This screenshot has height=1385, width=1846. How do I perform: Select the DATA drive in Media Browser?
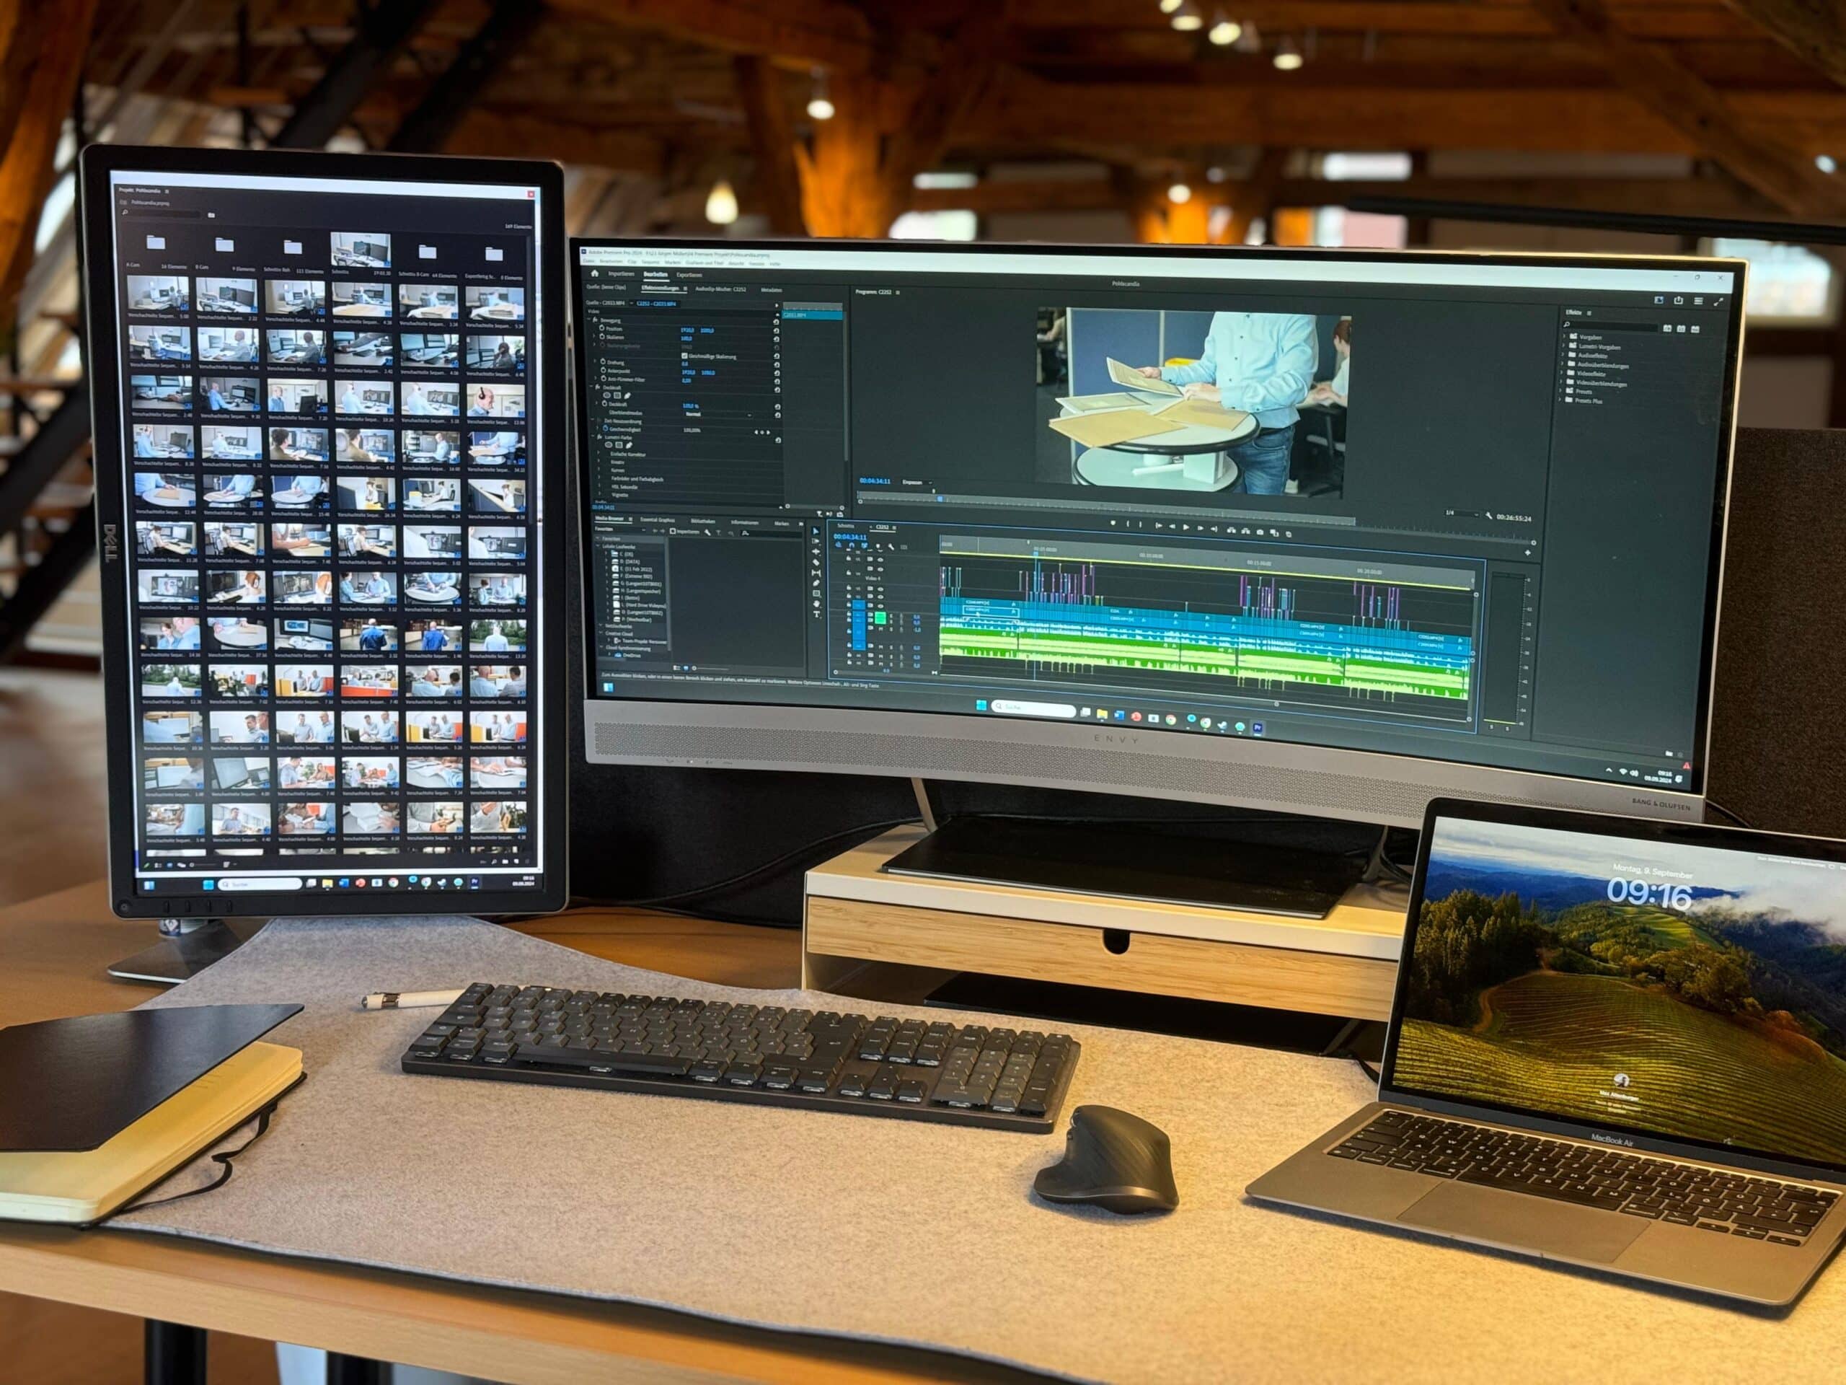[626, 562]
